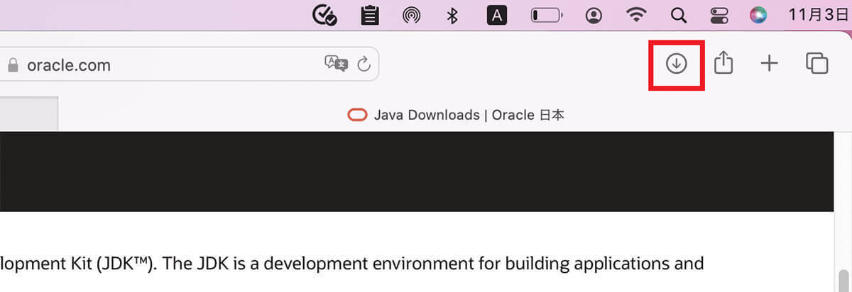Click the Translate icon in address bar
The image size is (852, 292).
[336, 64]
